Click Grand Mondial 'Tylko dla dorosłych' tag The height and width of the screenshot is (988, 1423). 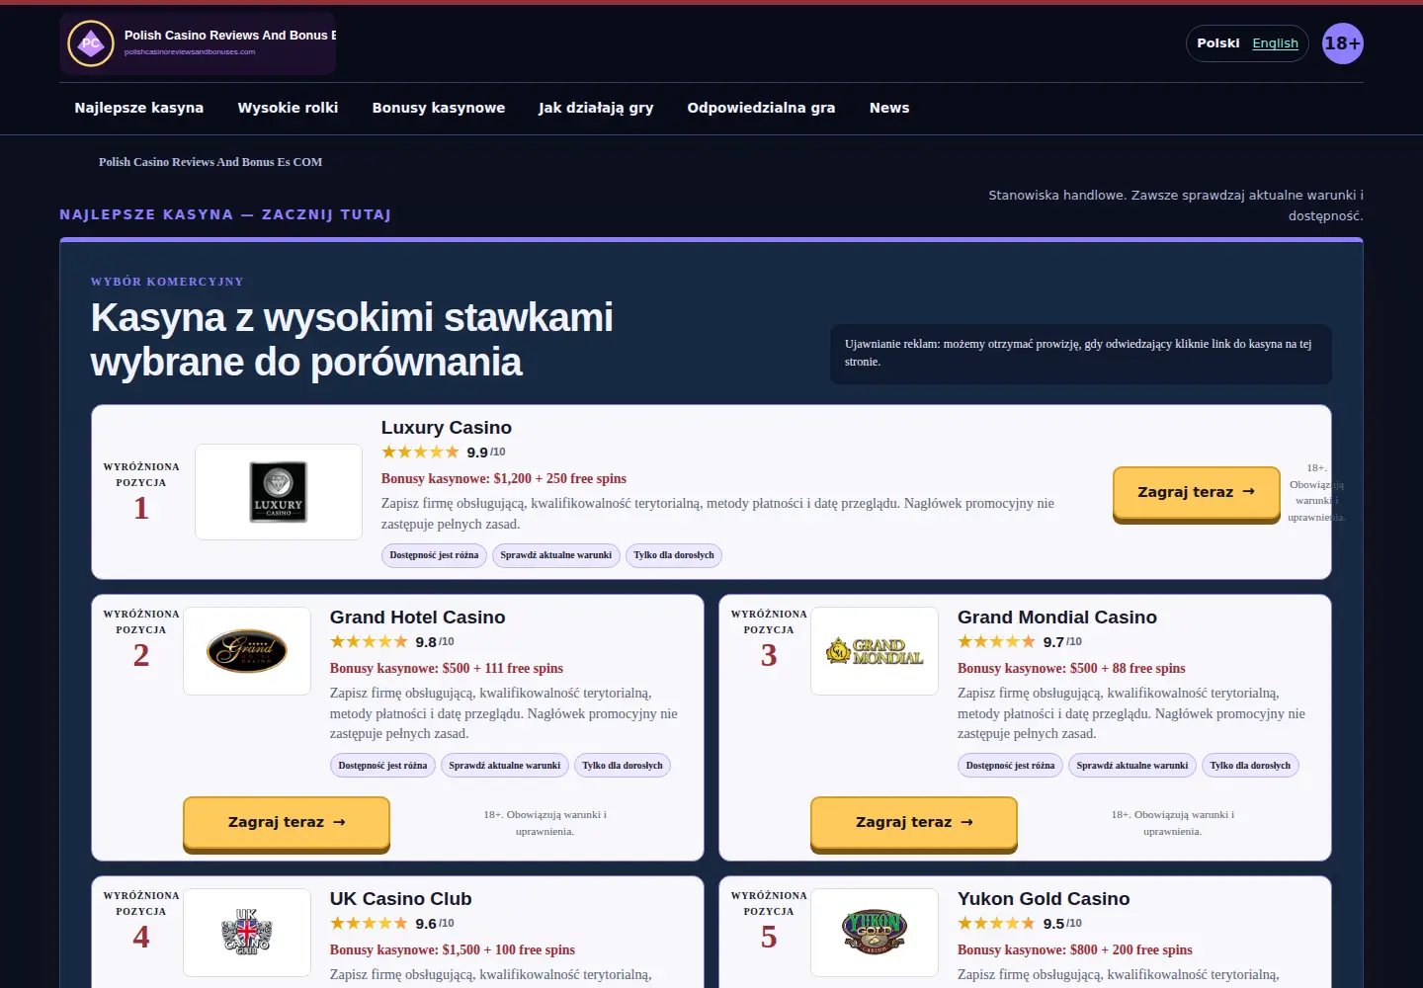pyautogui.click(x=1250, y=766)
